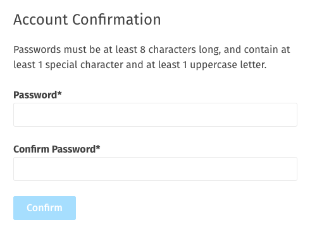Screen dimensions: 317x232
Task: Click the password requirements paragraph
Action: [x=152, y=57]
